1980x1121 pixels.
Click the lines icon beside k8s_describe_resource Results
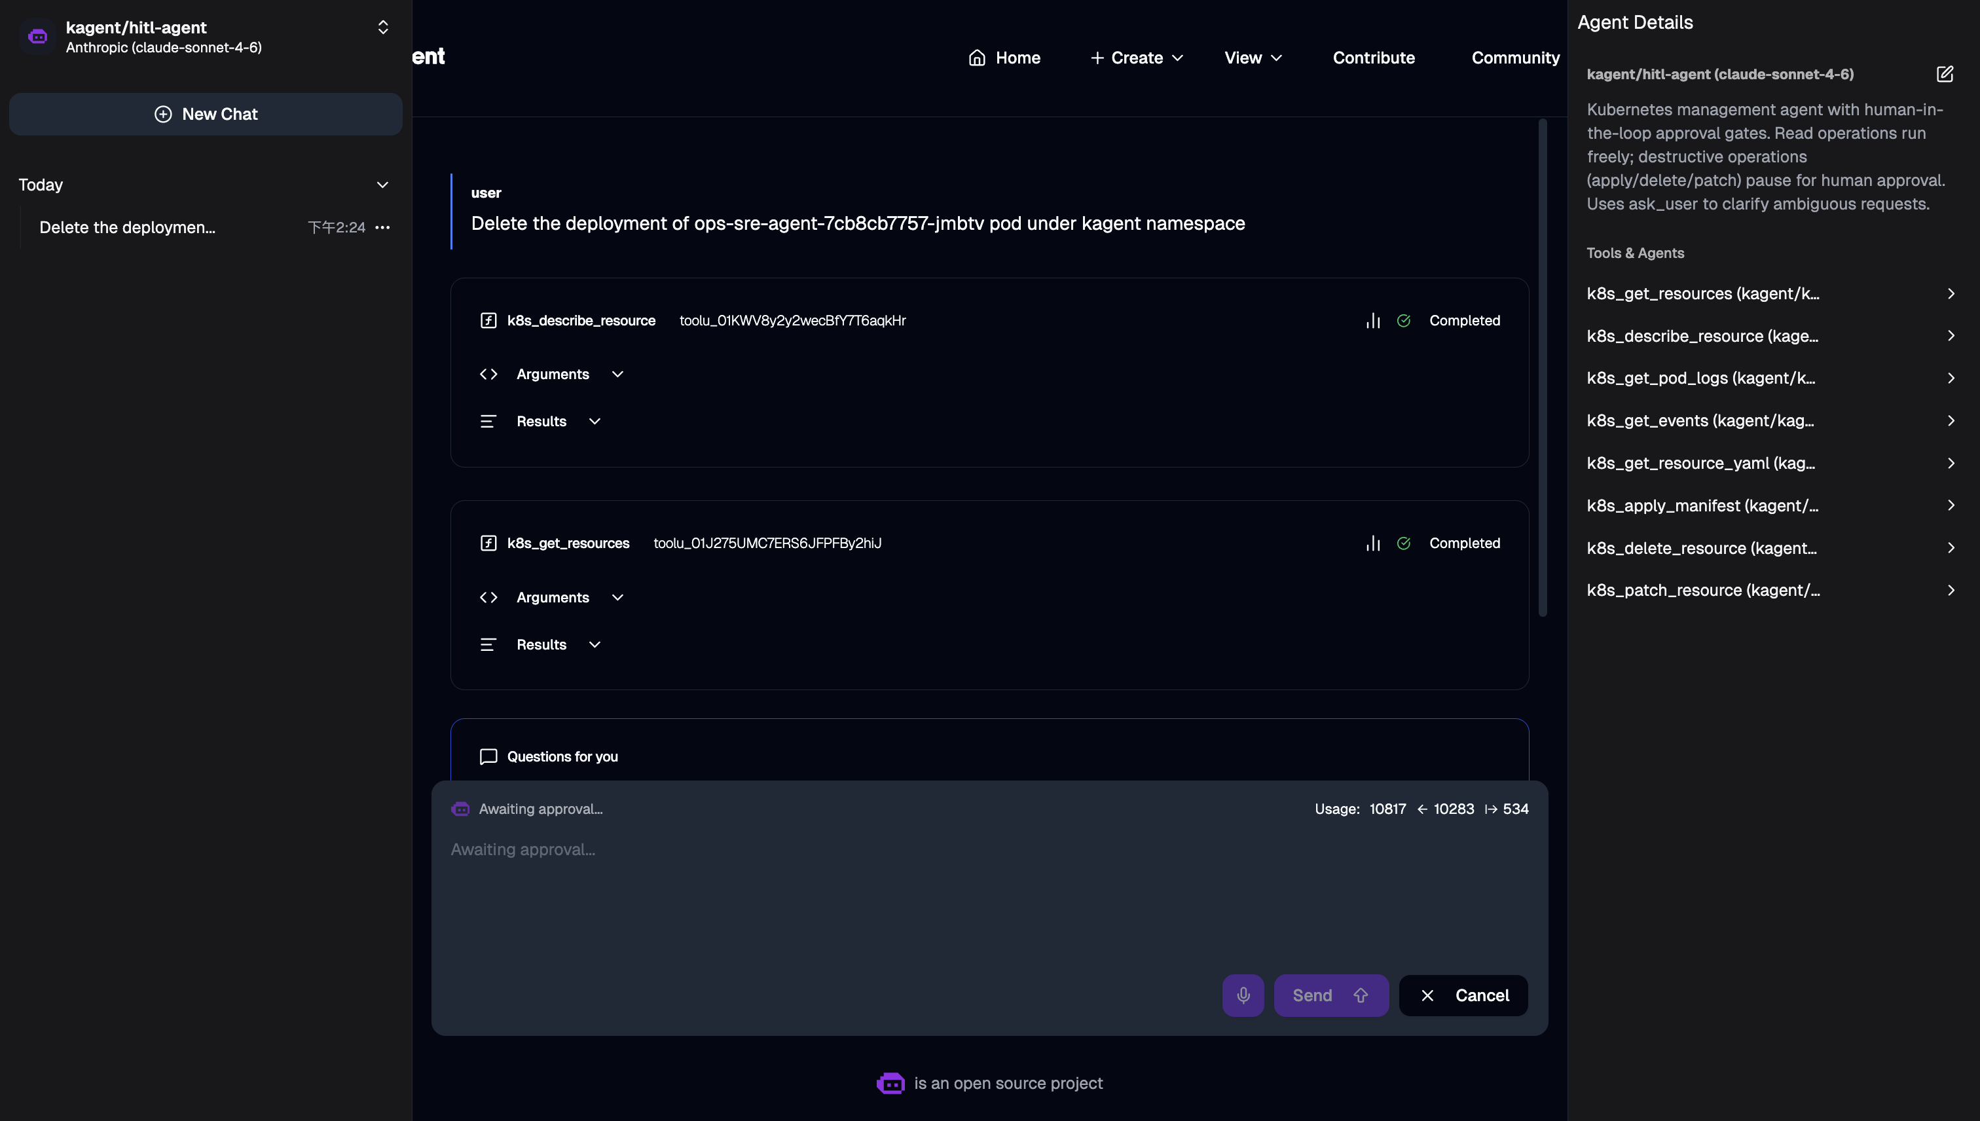[488, 421]
